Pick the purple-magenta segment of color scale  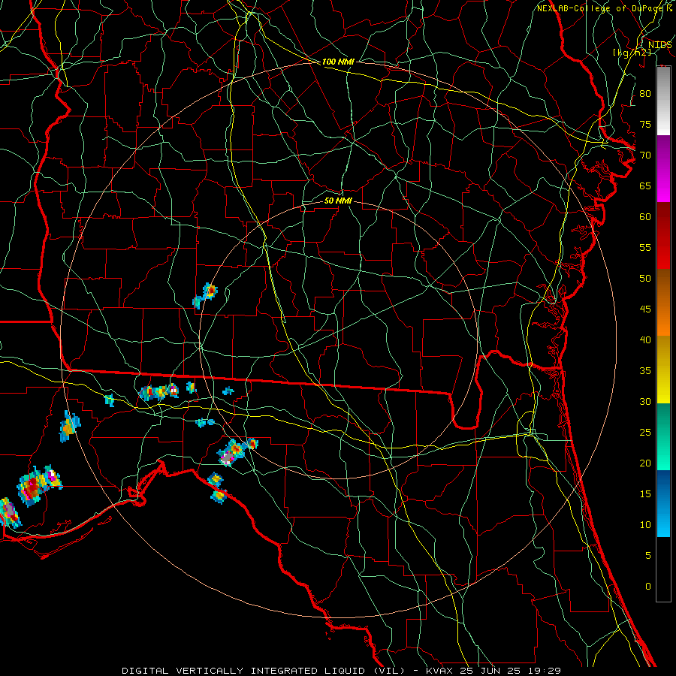[x=663, y=168]
